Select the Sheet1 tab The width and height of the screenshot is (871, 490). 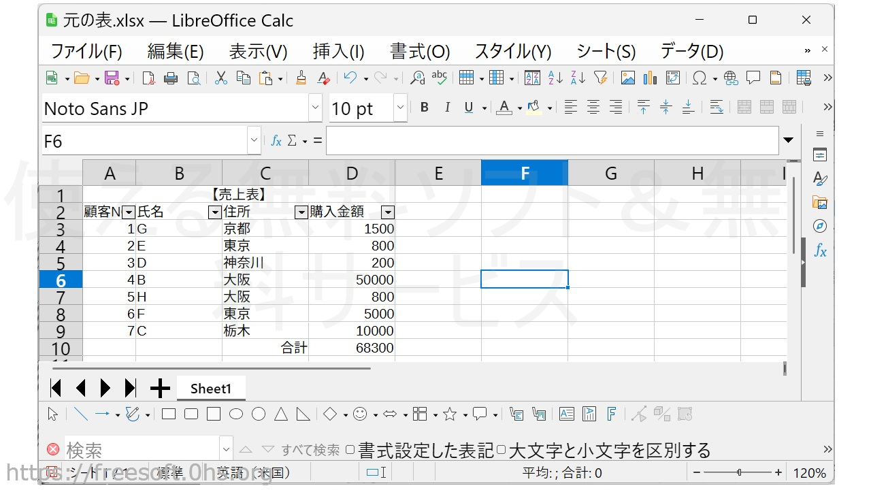pyautogui.click(x=211, y=389)
